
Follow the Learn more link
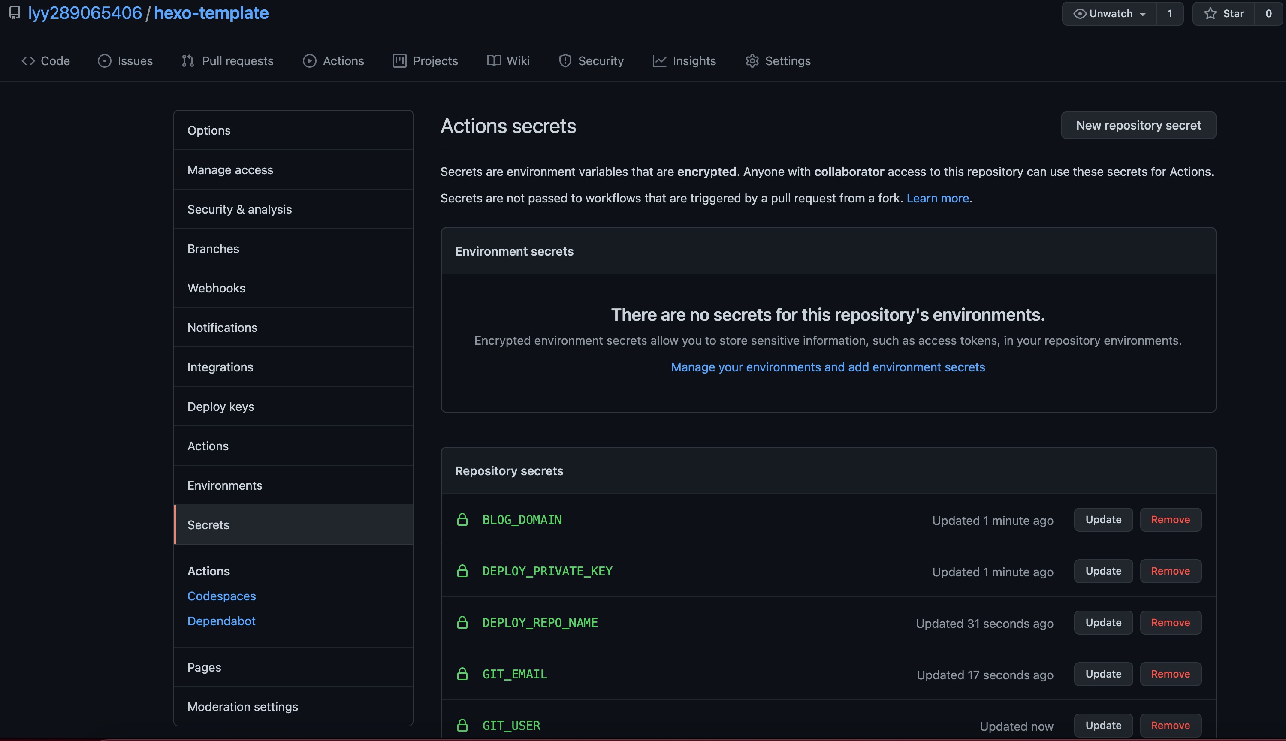(x=937, y=198)
